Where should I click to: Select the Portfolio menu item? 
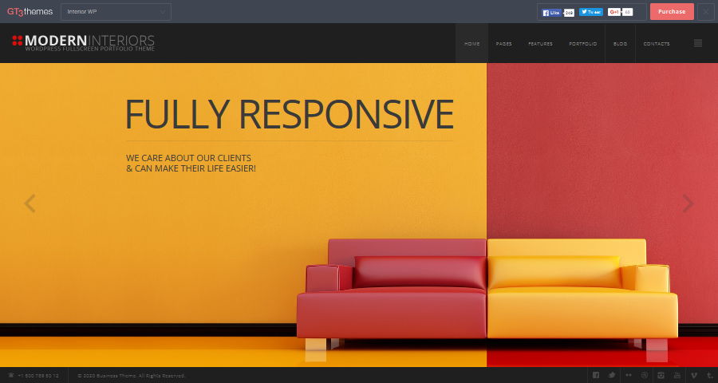click(x=582, y=44)
